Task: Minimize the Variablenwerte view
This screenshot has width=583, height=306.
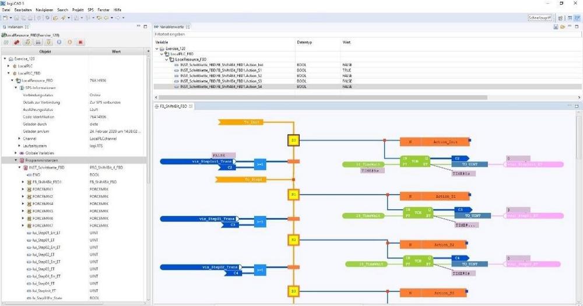Action: 570,26
